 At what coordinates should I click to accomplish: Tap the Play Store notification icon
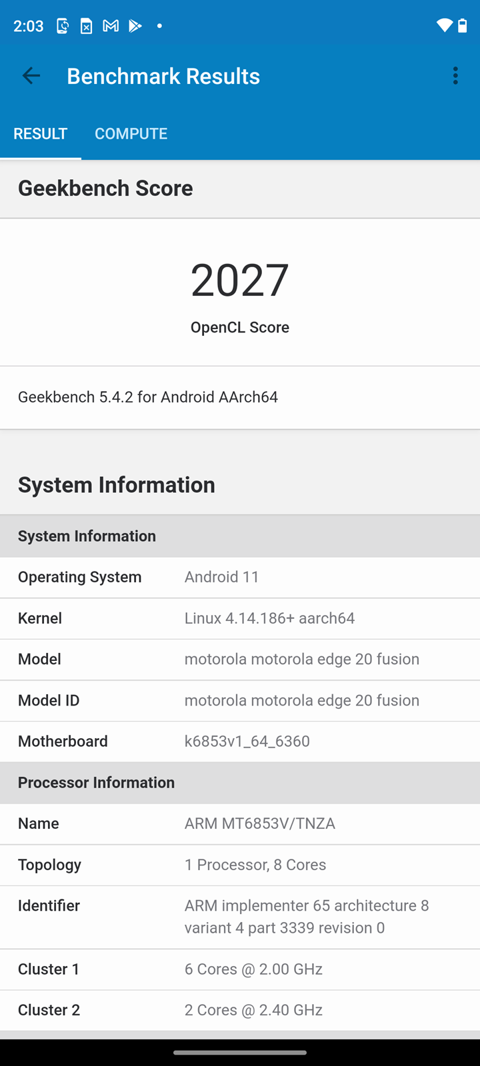[x=135, y=26]
